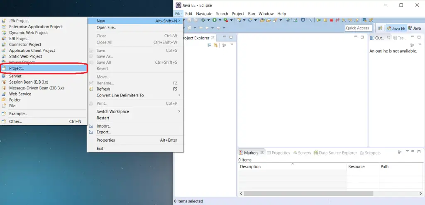Switch to the Data Source Explorer tab

pyautogui.click(x=335, y=153)
